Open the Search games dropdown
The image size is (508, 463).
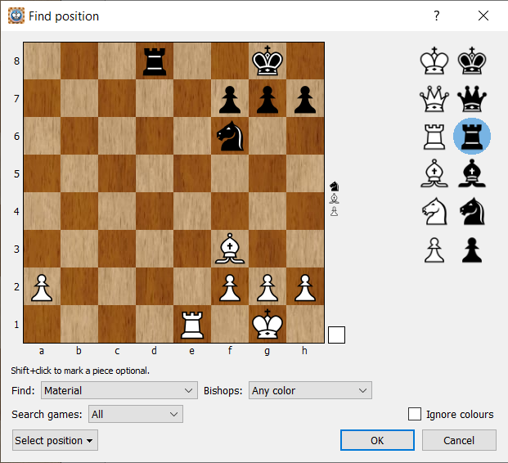(135, 415)
